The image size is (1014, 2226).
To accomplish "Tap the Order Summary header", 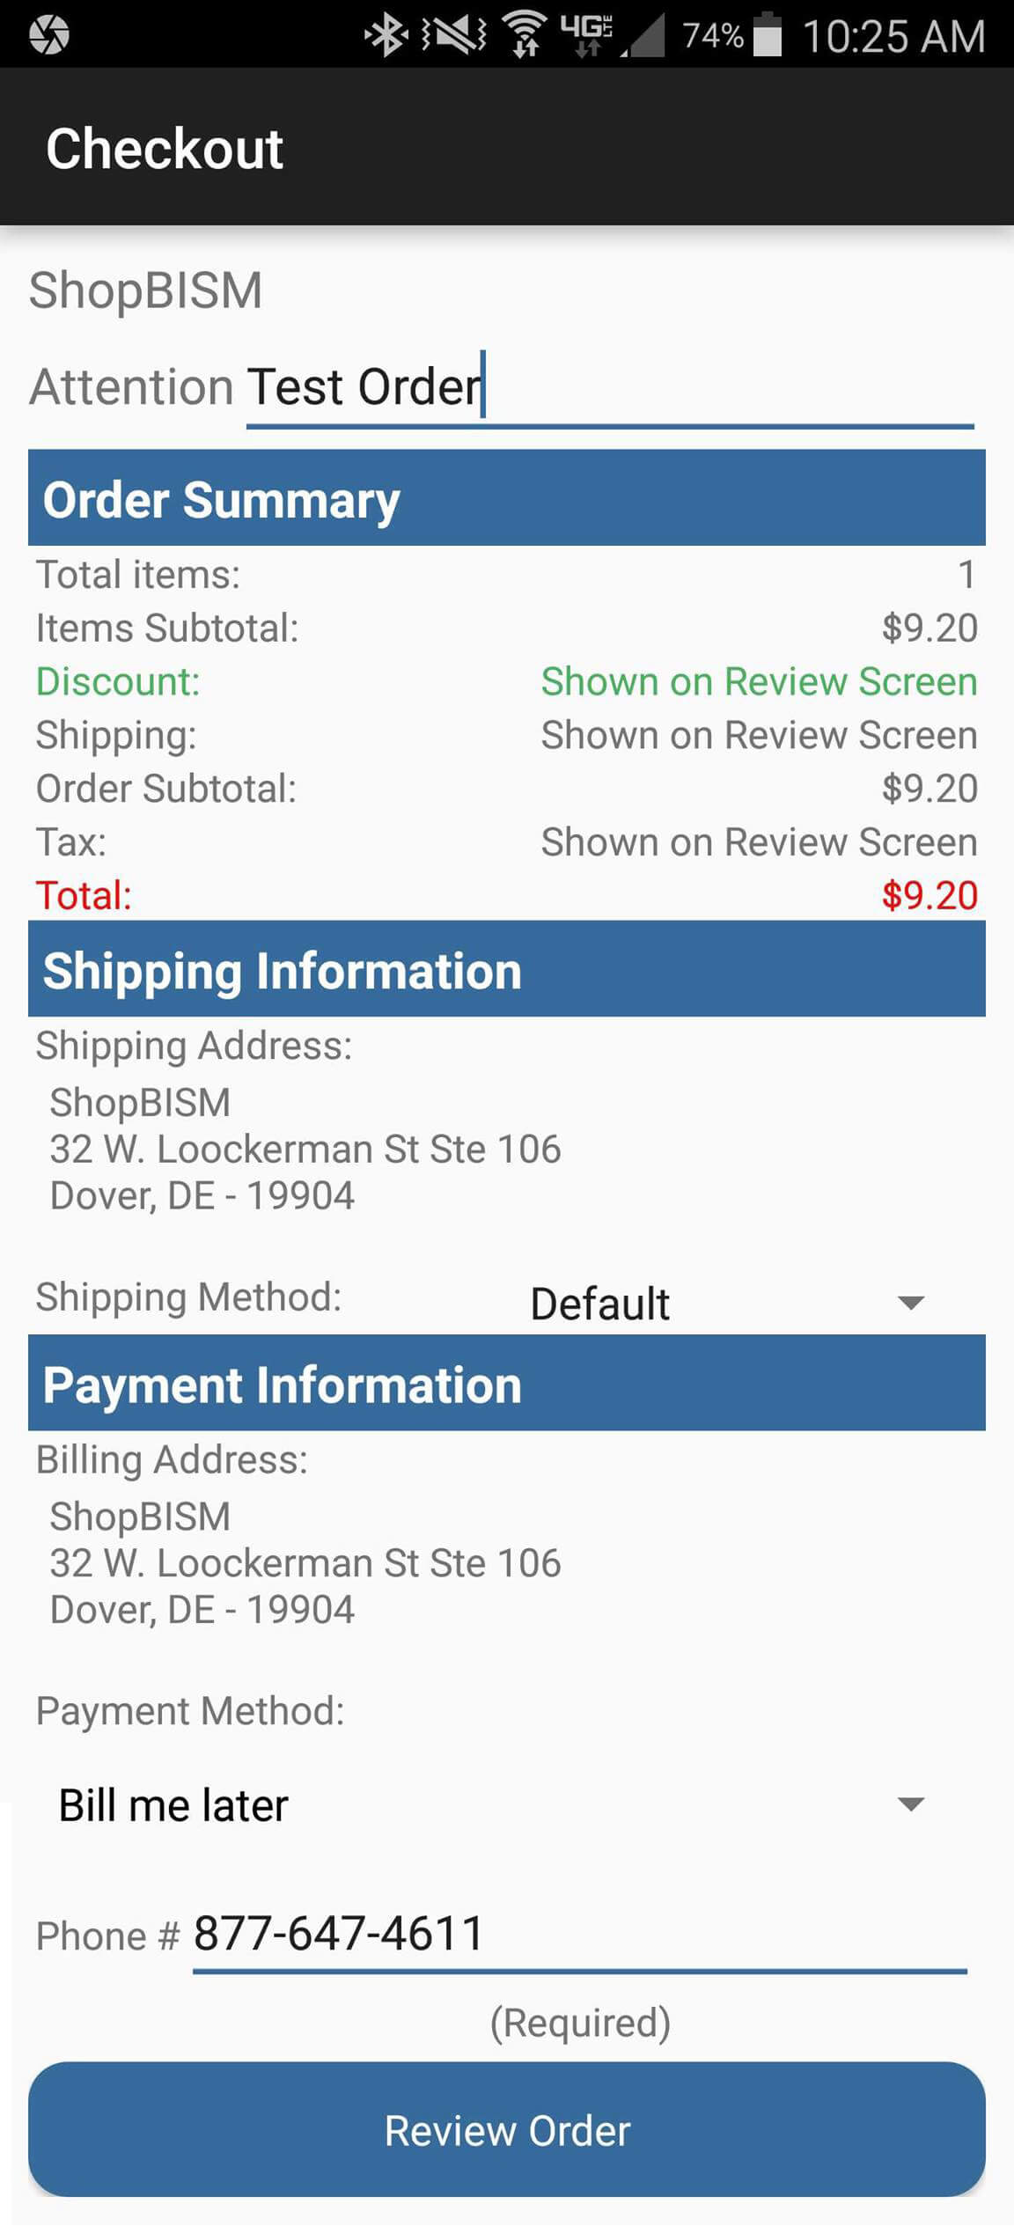I will (x=506, y=498).
